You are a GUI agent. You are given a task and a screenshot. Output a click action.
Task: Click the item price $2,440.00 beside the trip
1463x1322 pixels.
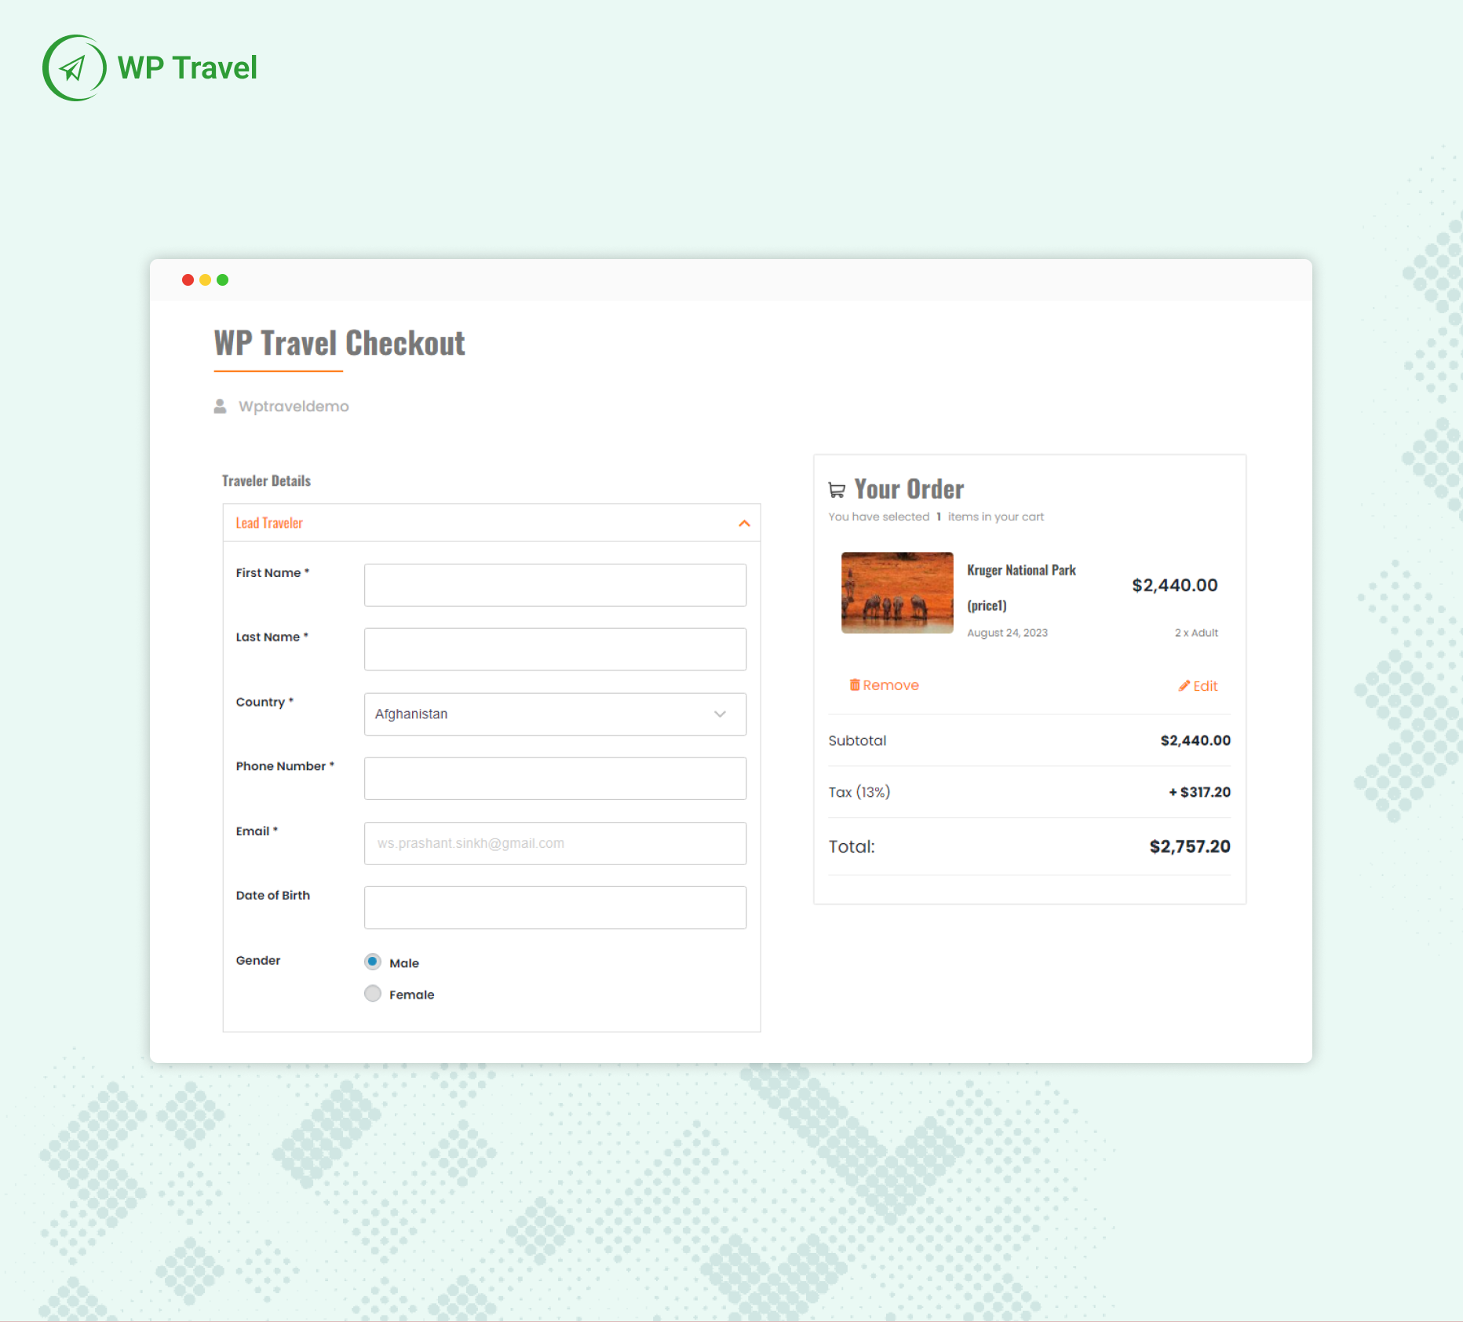[1174, 585]
